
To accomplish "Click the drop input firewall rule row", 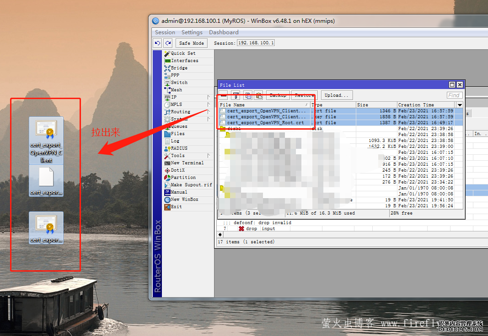I will pos(352,229).
